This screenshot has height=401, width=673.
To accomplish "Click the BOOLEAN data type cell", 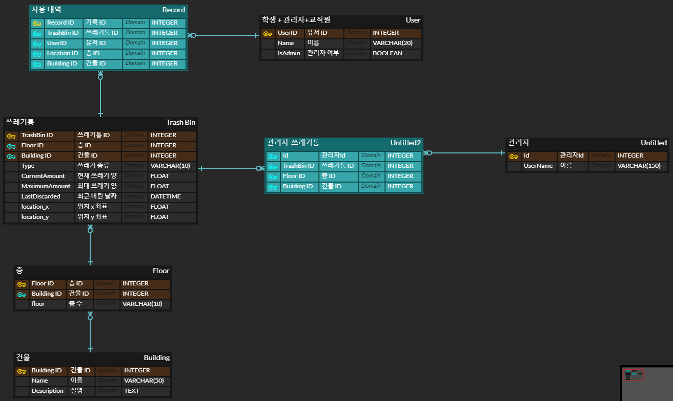I will click(x=396, y=53).
